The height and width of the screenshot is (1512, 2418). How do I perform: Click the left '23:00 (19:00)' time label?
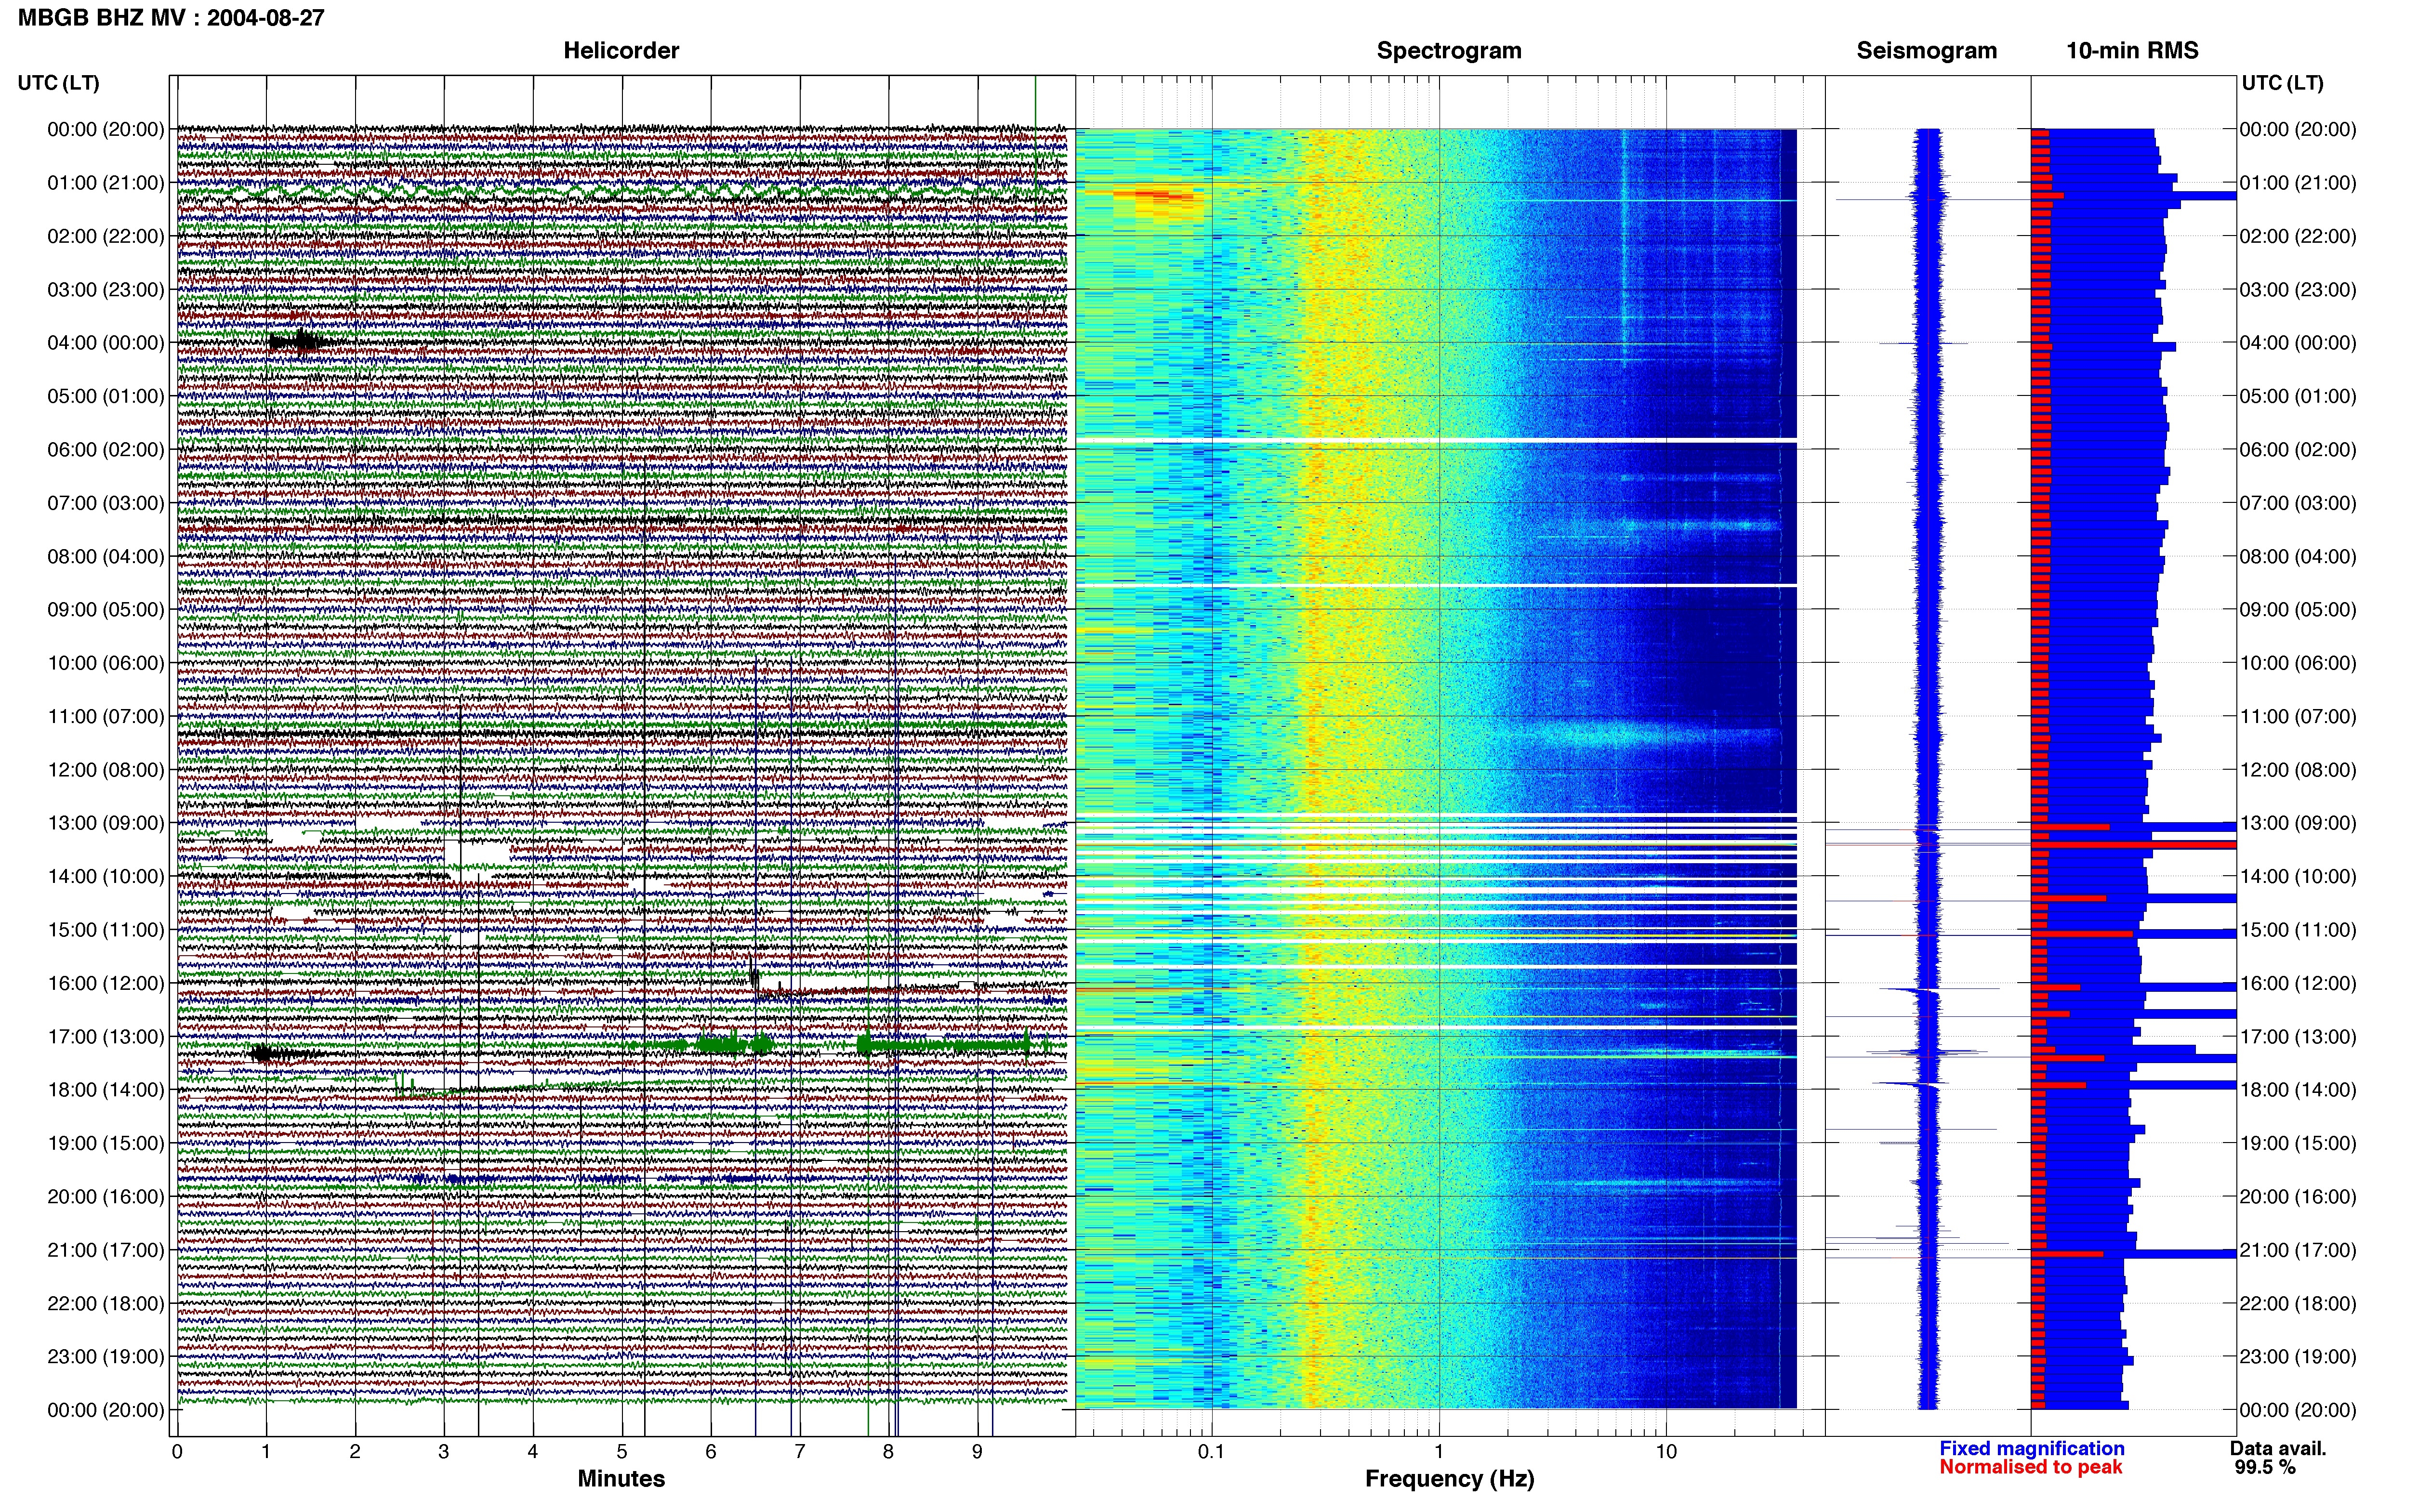pyautogui.click(x=106, y=1356)
